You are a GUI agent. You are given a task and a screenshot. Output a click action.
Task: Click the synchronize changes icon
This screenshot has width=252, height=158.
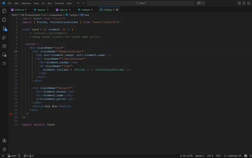tap(19, 155)
